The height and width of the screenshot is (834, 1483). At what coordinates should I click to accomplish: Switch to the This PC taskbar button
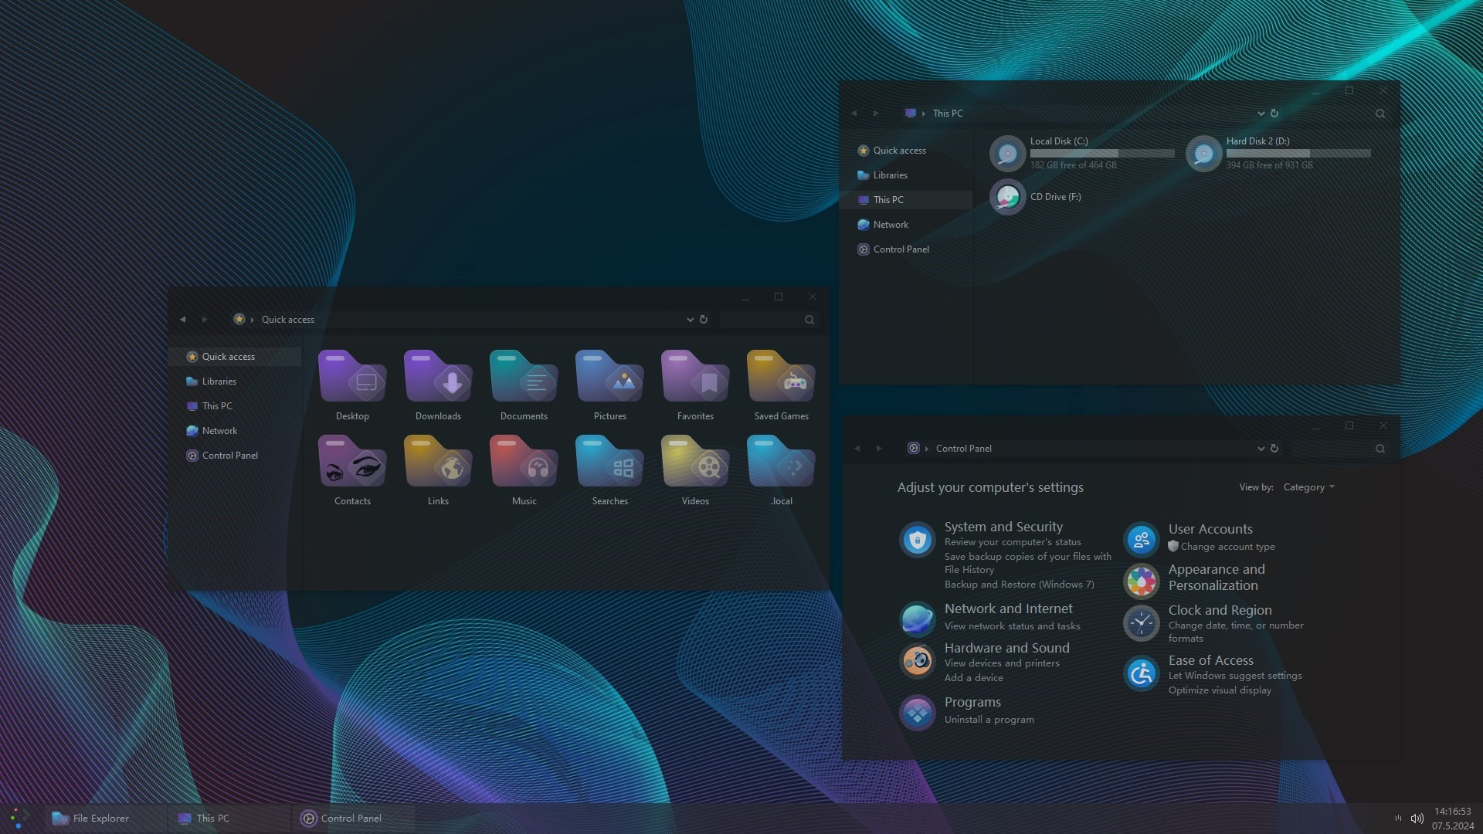(x=212, y=818)
